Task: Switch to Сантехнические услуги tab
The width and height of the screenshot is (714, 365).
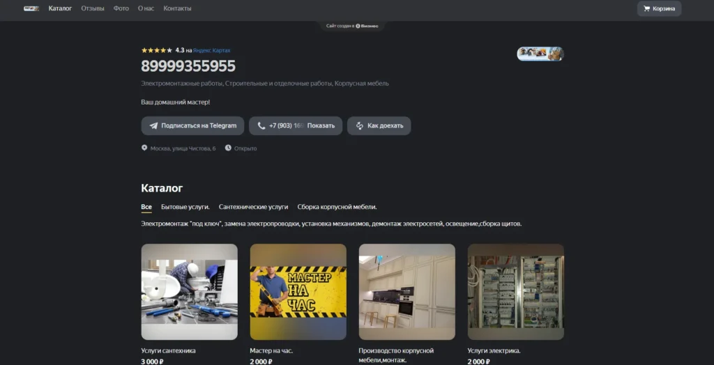Action: tap(253, 207)
